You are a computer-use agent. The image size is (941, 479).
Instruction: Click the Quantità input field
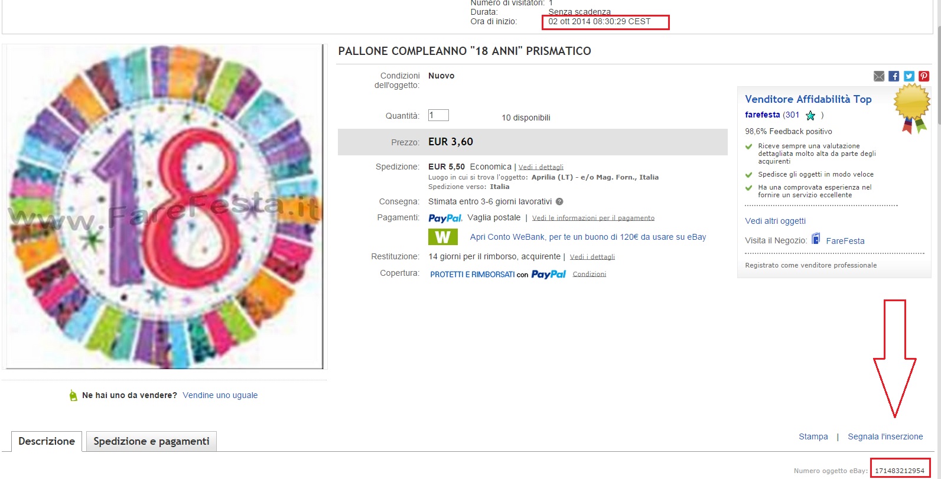[x=438, y=115]
